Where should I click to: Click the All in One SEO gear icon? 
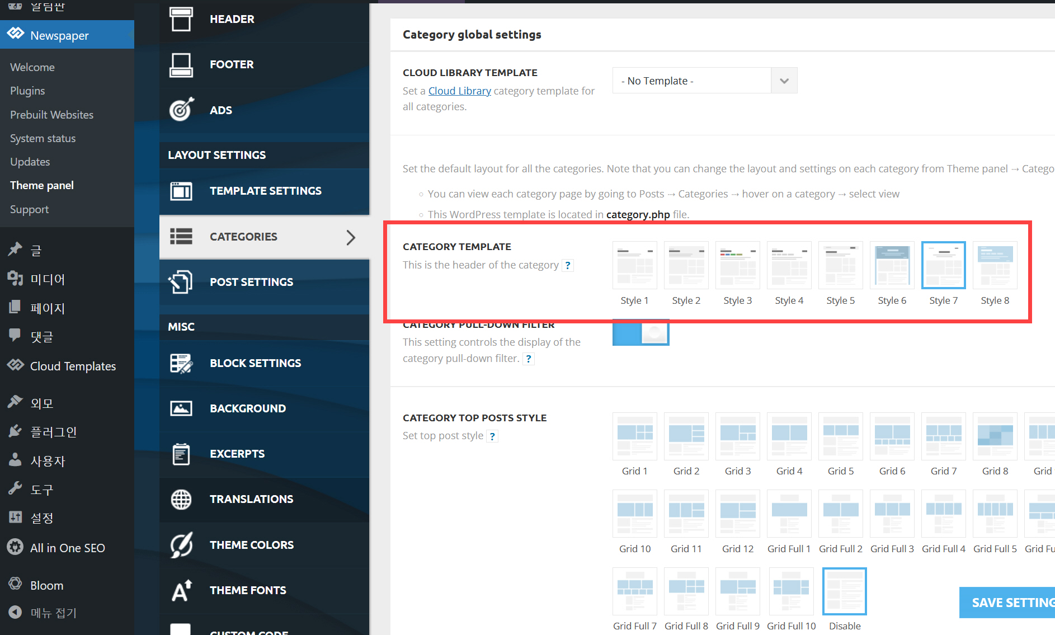(15, 547)
